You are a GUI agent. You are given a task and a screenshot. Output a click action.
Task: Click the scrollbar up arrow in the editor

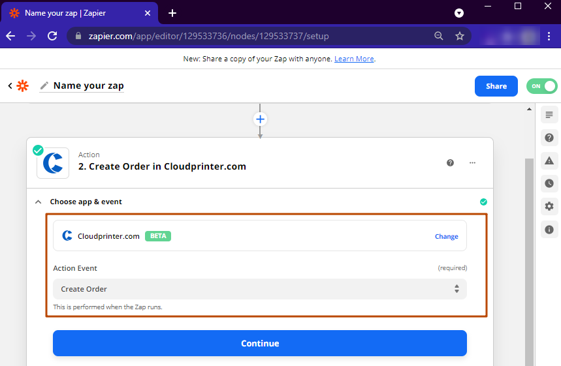(529, 109)
